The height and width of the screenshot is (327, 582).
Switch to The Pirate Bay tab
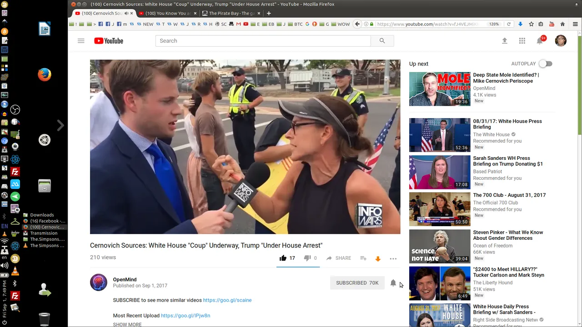coord(232,13)
